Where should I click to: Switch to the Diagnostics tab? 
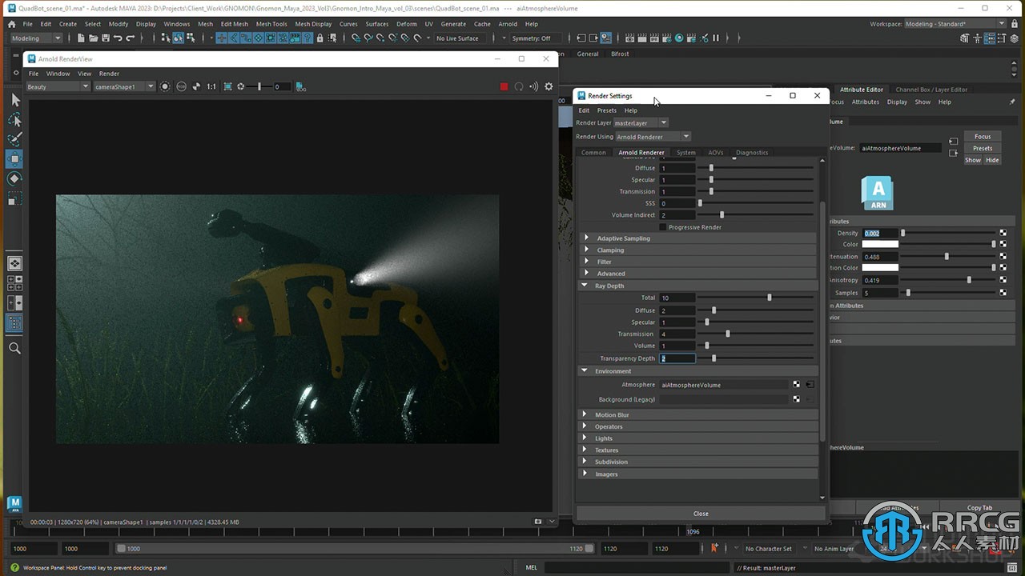[x=752, y=152]
